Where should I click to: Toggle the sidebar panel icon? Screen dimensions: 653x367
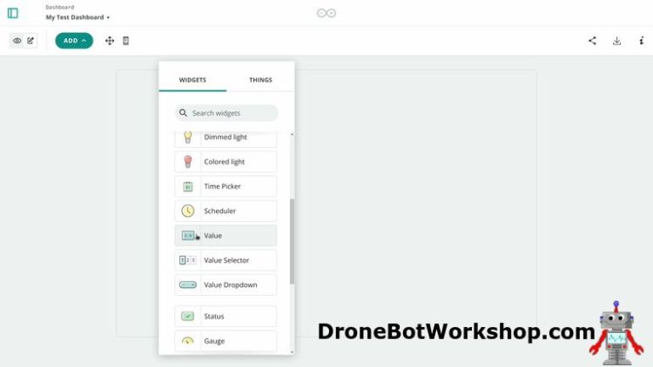(13, 13)
